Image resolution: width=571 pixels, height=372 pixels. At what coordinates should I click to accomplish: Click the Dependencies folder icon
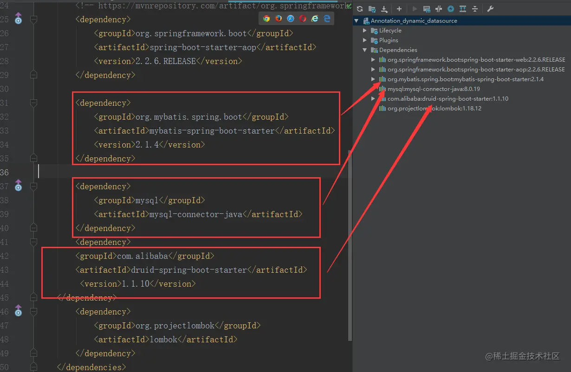point(374,50)
